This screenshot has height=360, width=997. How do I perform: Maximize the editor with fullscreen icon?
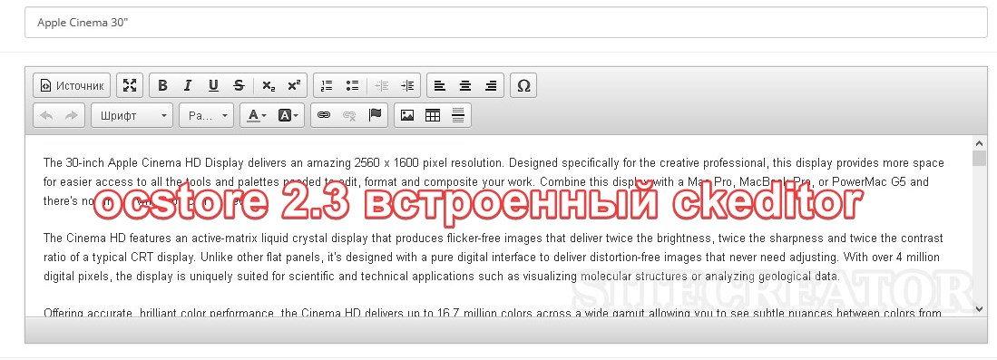coord(130,85)
